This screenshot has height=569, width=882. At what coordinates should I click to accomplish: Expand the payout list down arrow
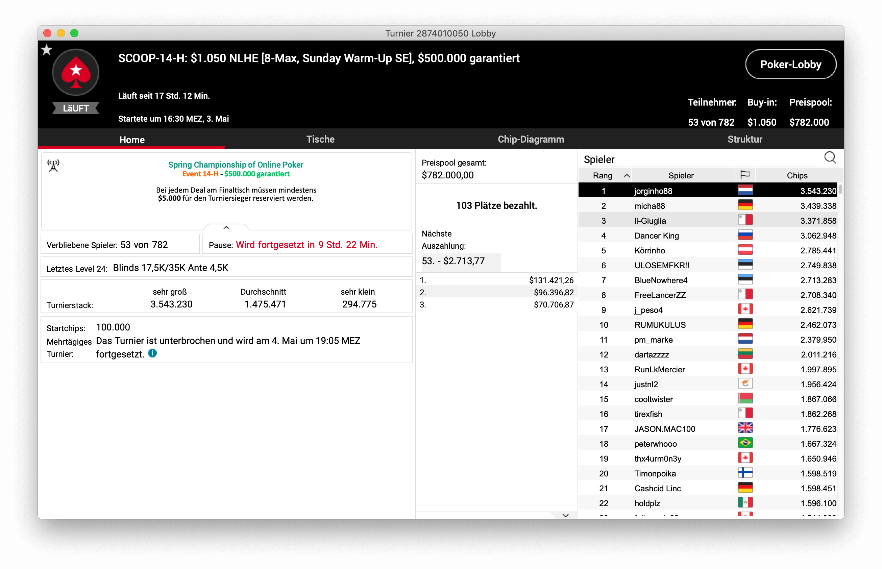(x=565, y=515)
